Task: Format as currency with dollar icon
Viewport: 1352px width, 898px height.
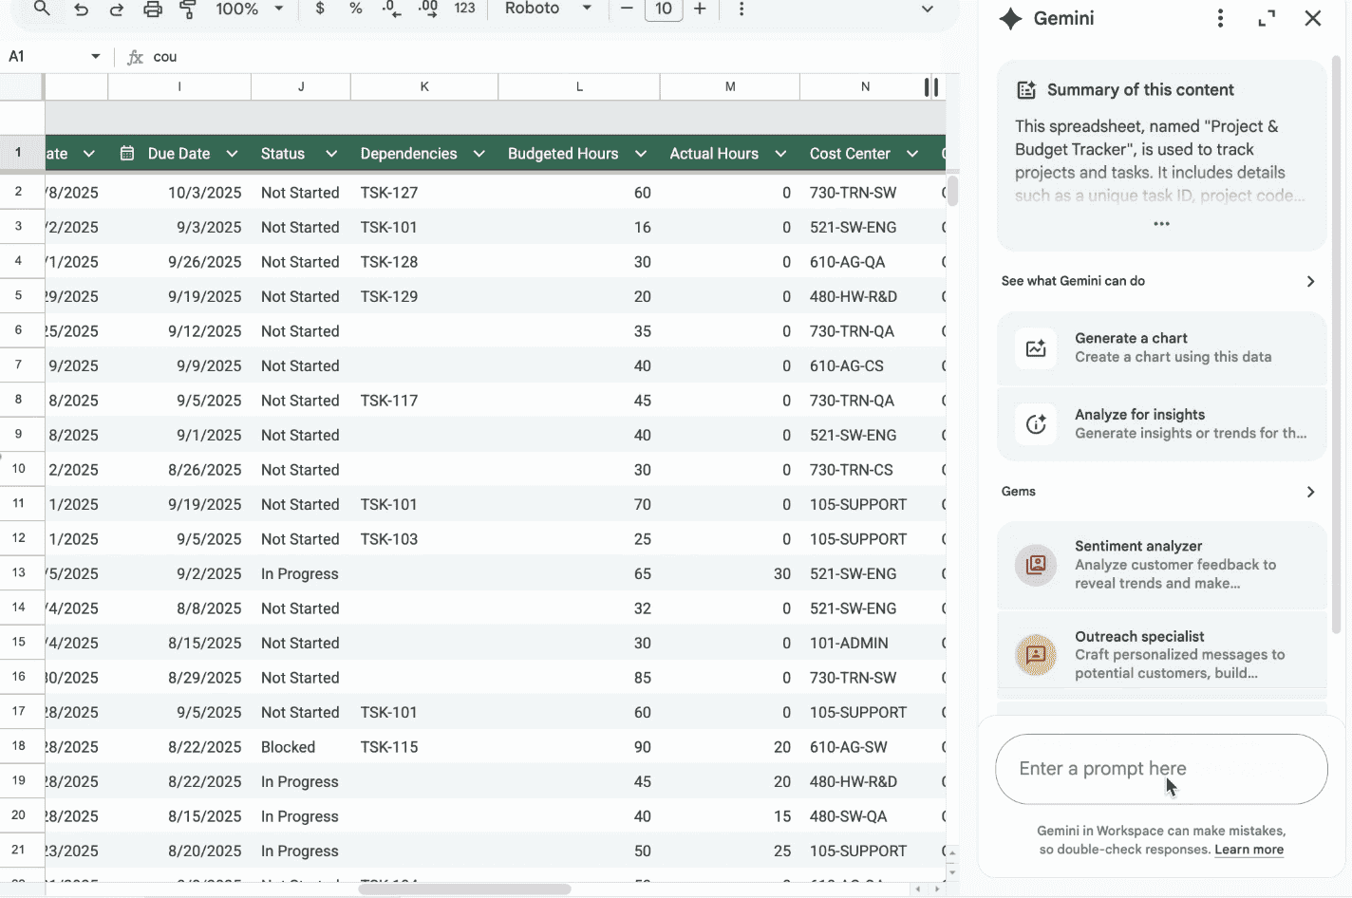Action: click(320, 9)
